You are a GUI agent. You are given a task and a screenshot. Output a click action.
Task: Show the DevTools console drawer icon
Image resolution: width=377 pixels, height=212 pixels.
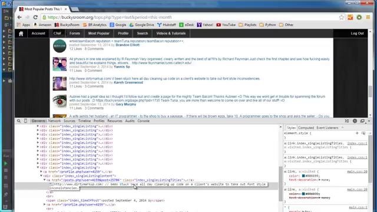pos(346,121)
